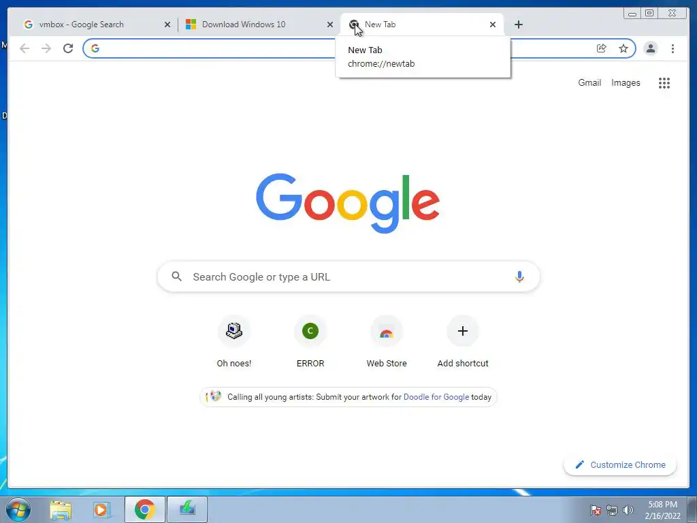Start voice search with microphone icon
The width and height of the screenshot is (697, 523).
pyautogui.click(x=519, y=276)
